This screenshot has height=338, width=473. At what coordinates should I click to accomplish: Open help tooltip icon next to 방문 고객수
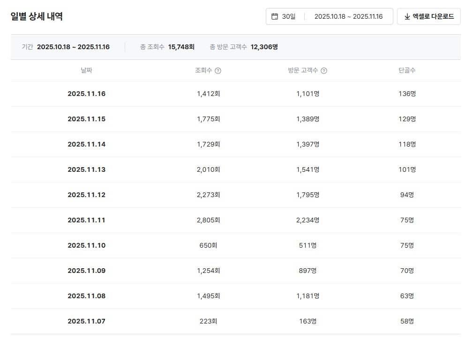click(324, 71)
